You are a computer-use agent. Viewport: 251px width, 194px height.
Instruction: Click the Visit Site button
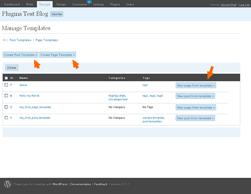tap(57, 14)
